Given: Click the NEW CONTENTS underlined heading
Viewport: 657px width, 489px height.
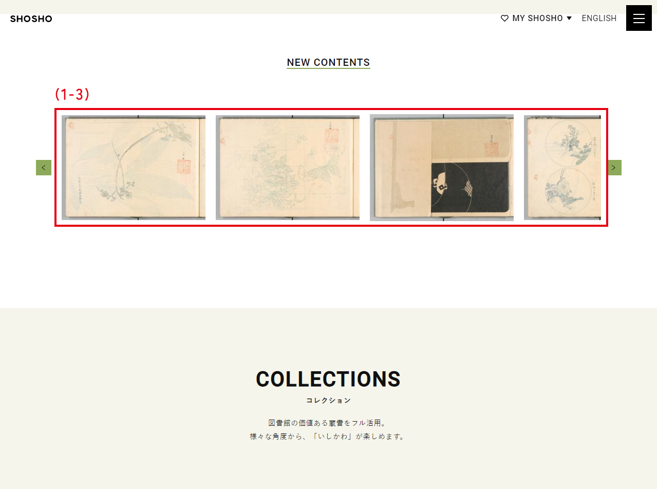Looking at the screenshot, I should [328, 63].
